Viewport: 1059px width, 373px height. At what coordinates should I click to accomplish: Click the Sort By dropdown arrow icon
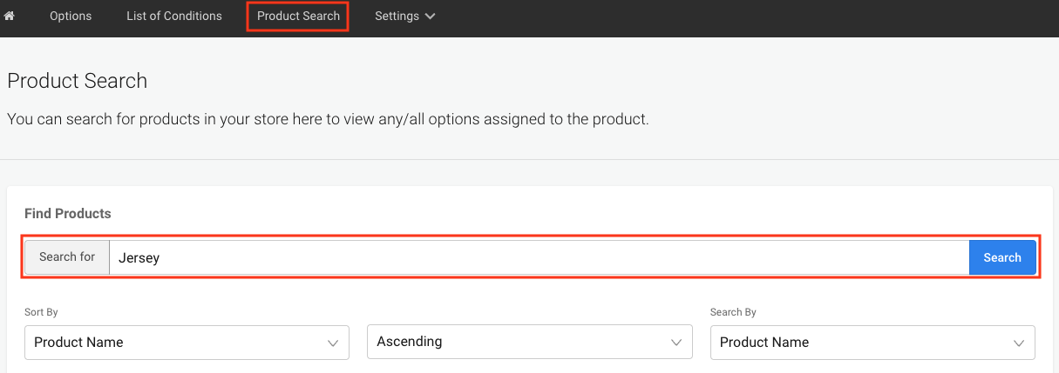click(332, 343)
